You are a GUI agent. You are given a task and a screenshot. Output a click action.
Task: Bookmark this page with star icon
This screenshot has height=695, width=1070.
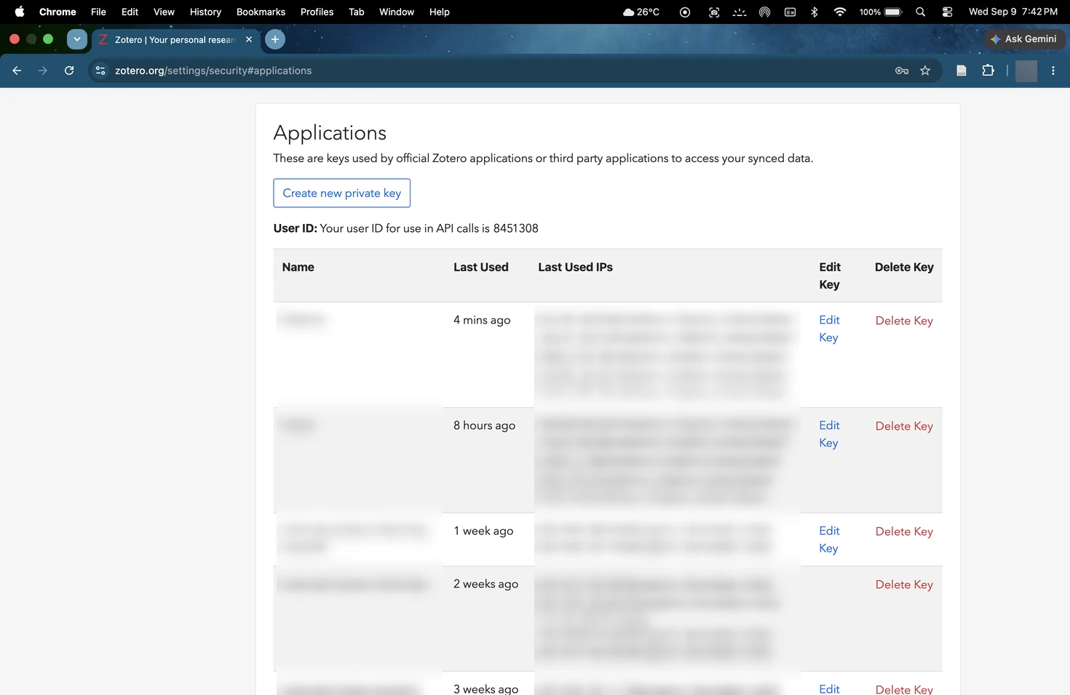tap(925, 71)
